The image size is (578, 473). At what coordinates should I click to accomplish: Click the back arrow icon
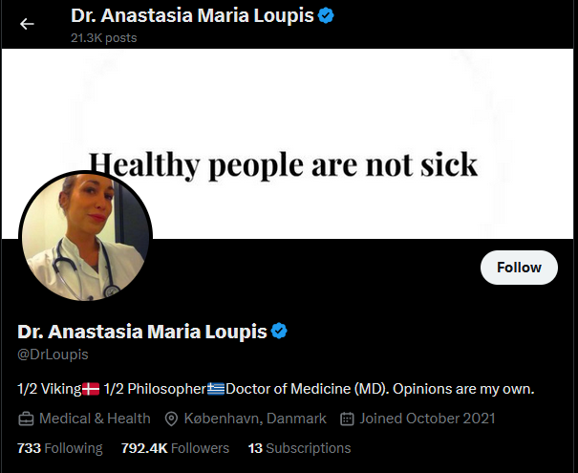click(27, 24)
